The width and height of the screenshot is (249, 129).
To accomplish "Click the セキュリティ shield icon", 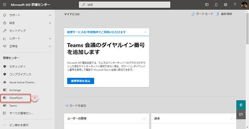I will 4,67.
